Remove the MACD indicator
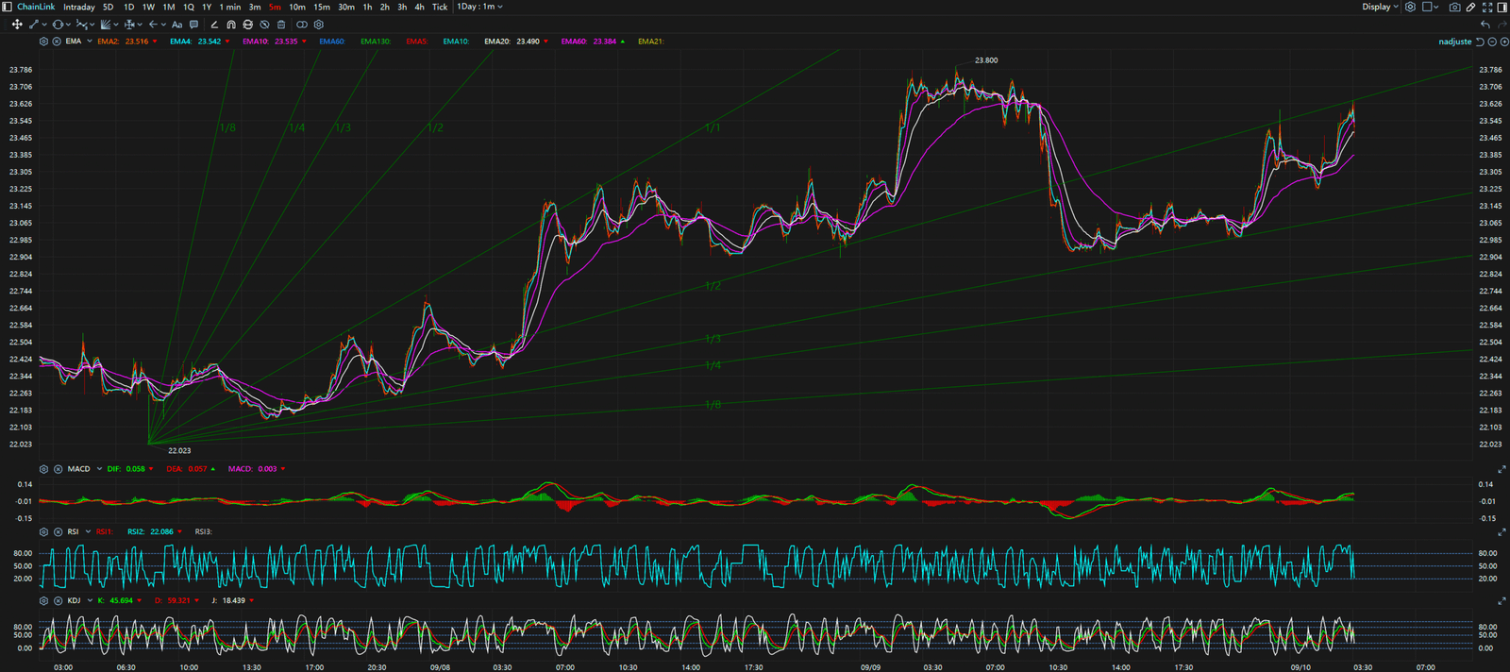Viewport: 1510px width, 672px height. pyautogui.click(x=58, y=469)
